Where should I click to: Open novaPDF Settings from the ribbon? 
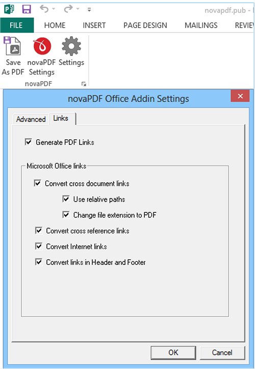click(x=42, y=57)
